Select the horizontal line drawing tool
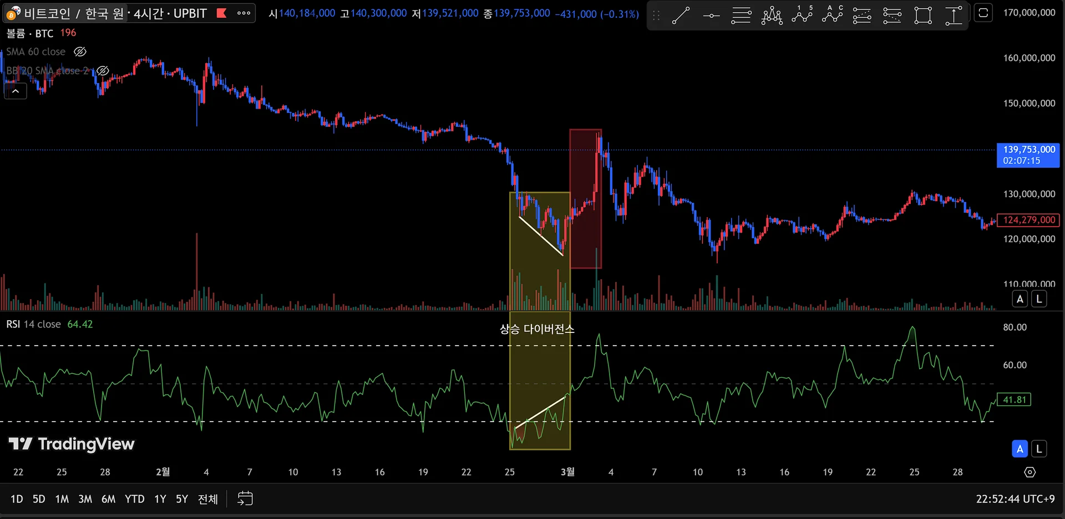1065x519 pixels. coord(711,16)
